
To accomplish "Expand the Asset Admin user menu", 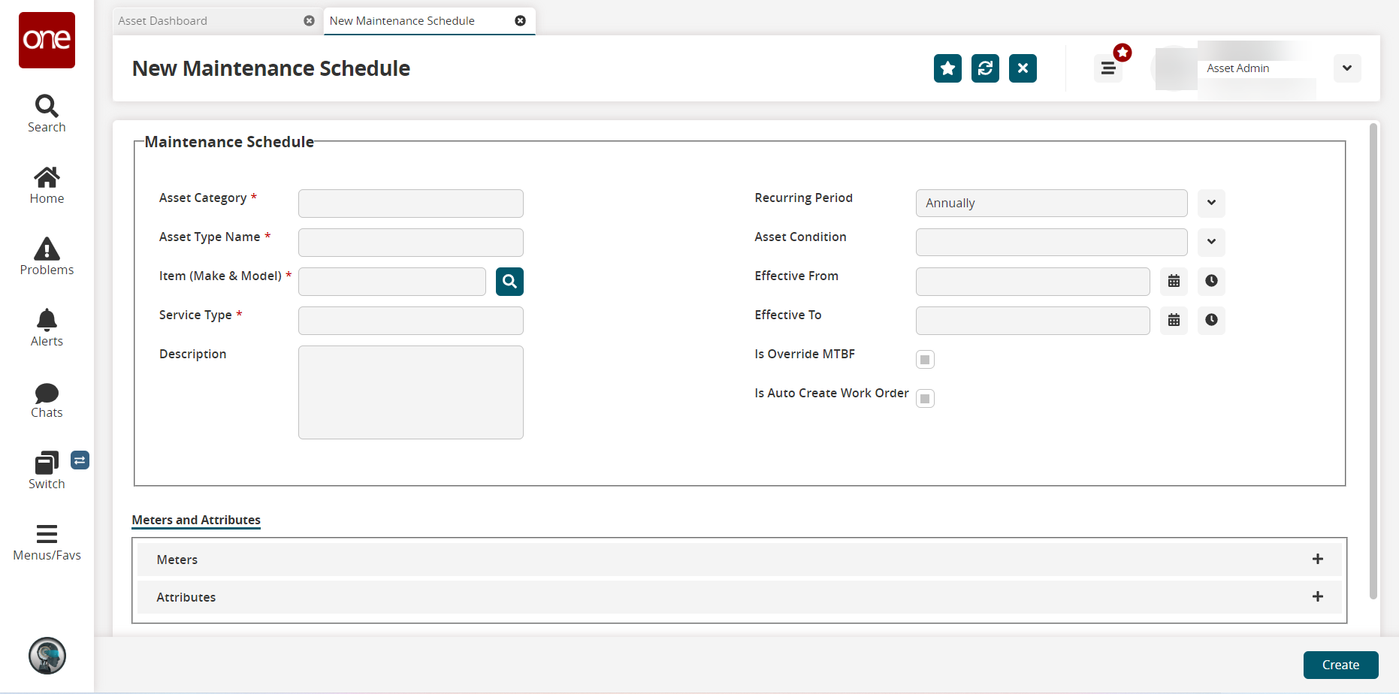I will [x=1347, y=68].
